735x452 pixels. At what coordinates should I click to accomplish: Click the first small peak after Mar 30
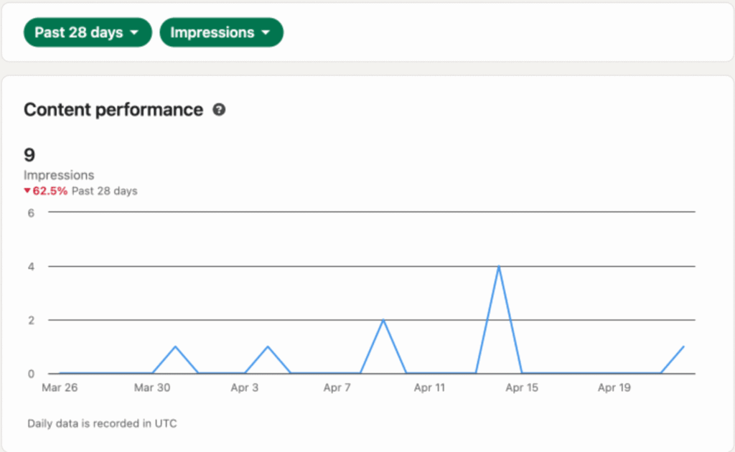point(175,347)
